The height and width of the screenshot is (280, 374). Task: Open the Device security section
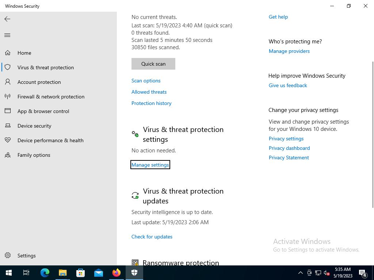[x=34, y=126]
